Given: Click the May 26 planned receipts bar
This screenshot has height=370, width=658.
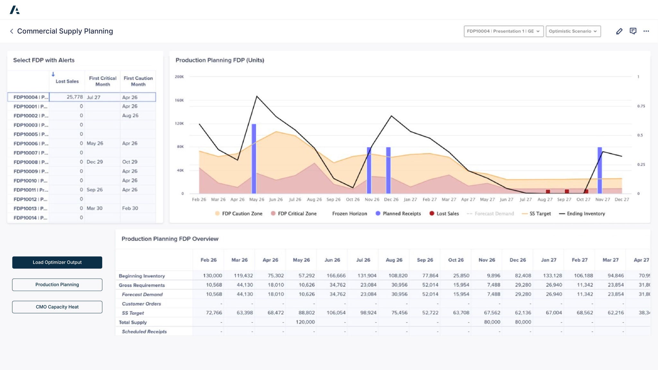Looking at the screenshot, I should [x=254, y=159].
